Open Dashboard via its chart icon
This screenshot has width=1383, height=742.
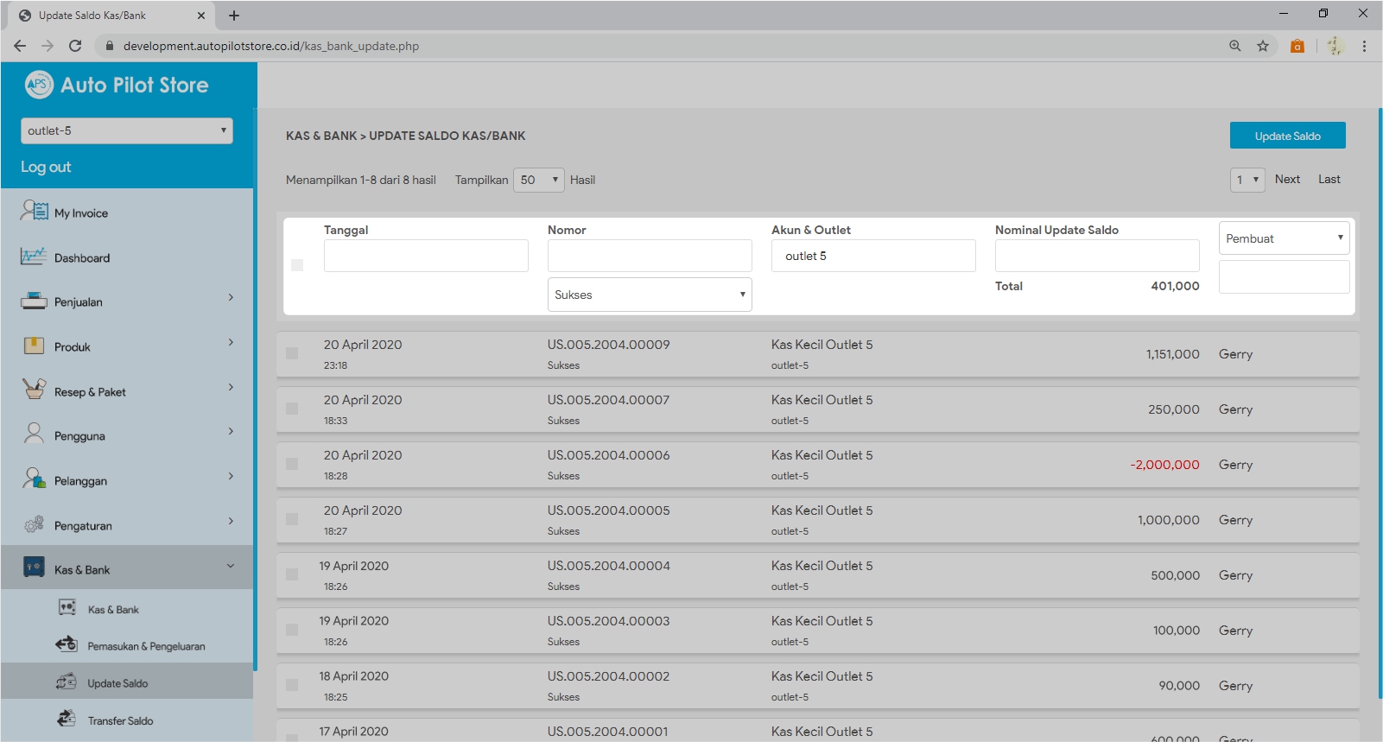click(x=34, y=257)
